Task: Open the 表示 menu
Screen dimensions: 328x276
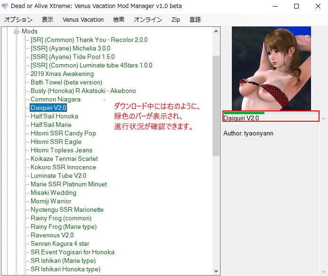Action: tap(48, 20)
